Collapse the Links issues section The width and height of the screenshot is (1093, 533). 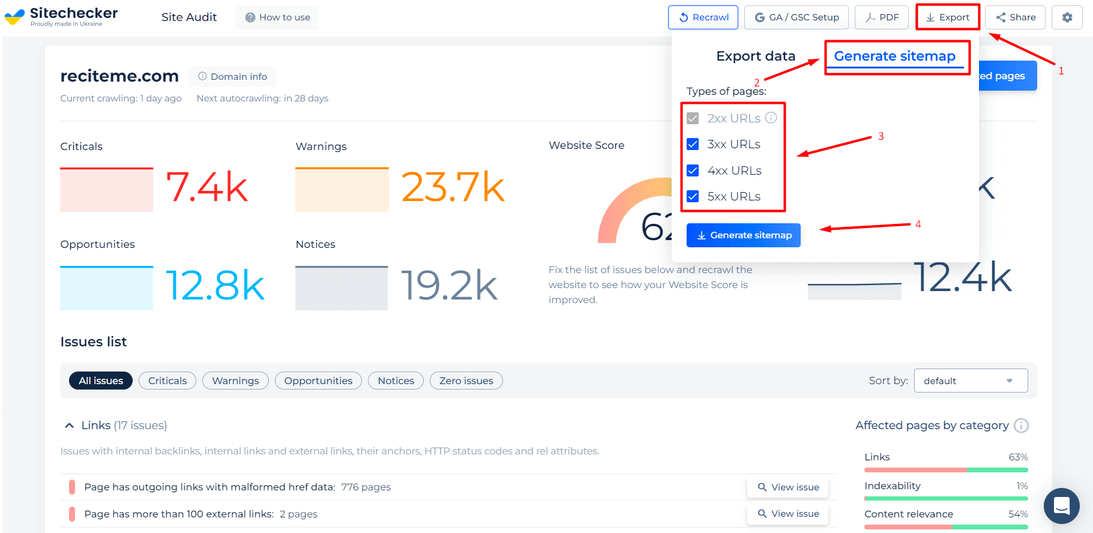point(70,426)
